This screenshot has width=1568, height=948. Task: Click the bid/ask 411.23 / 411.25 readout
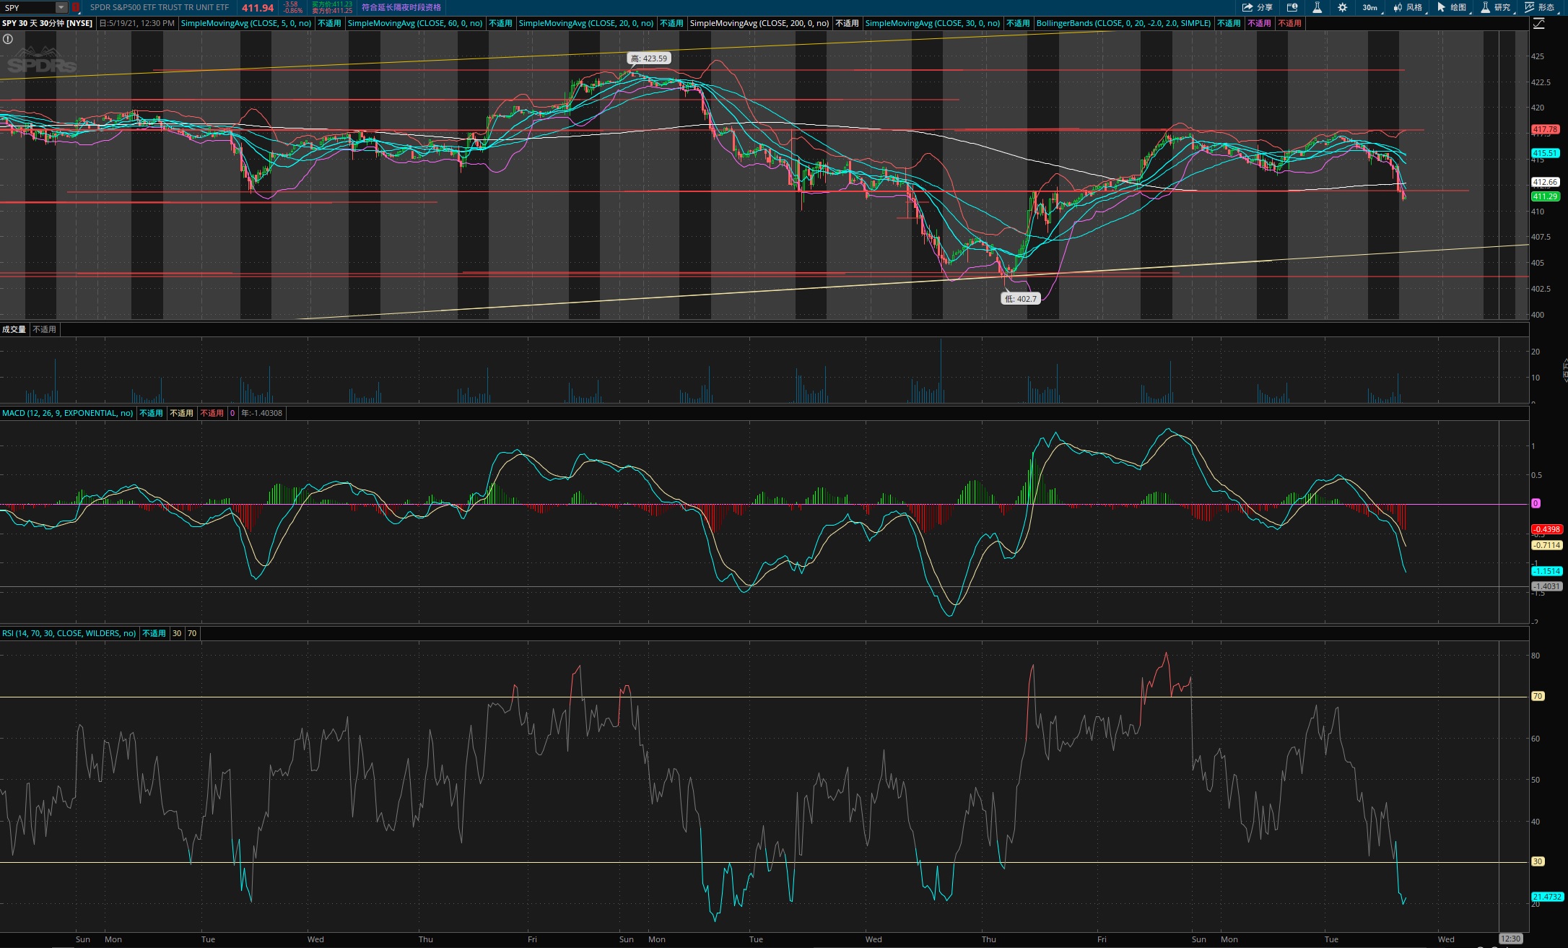[x=331, y=7]
